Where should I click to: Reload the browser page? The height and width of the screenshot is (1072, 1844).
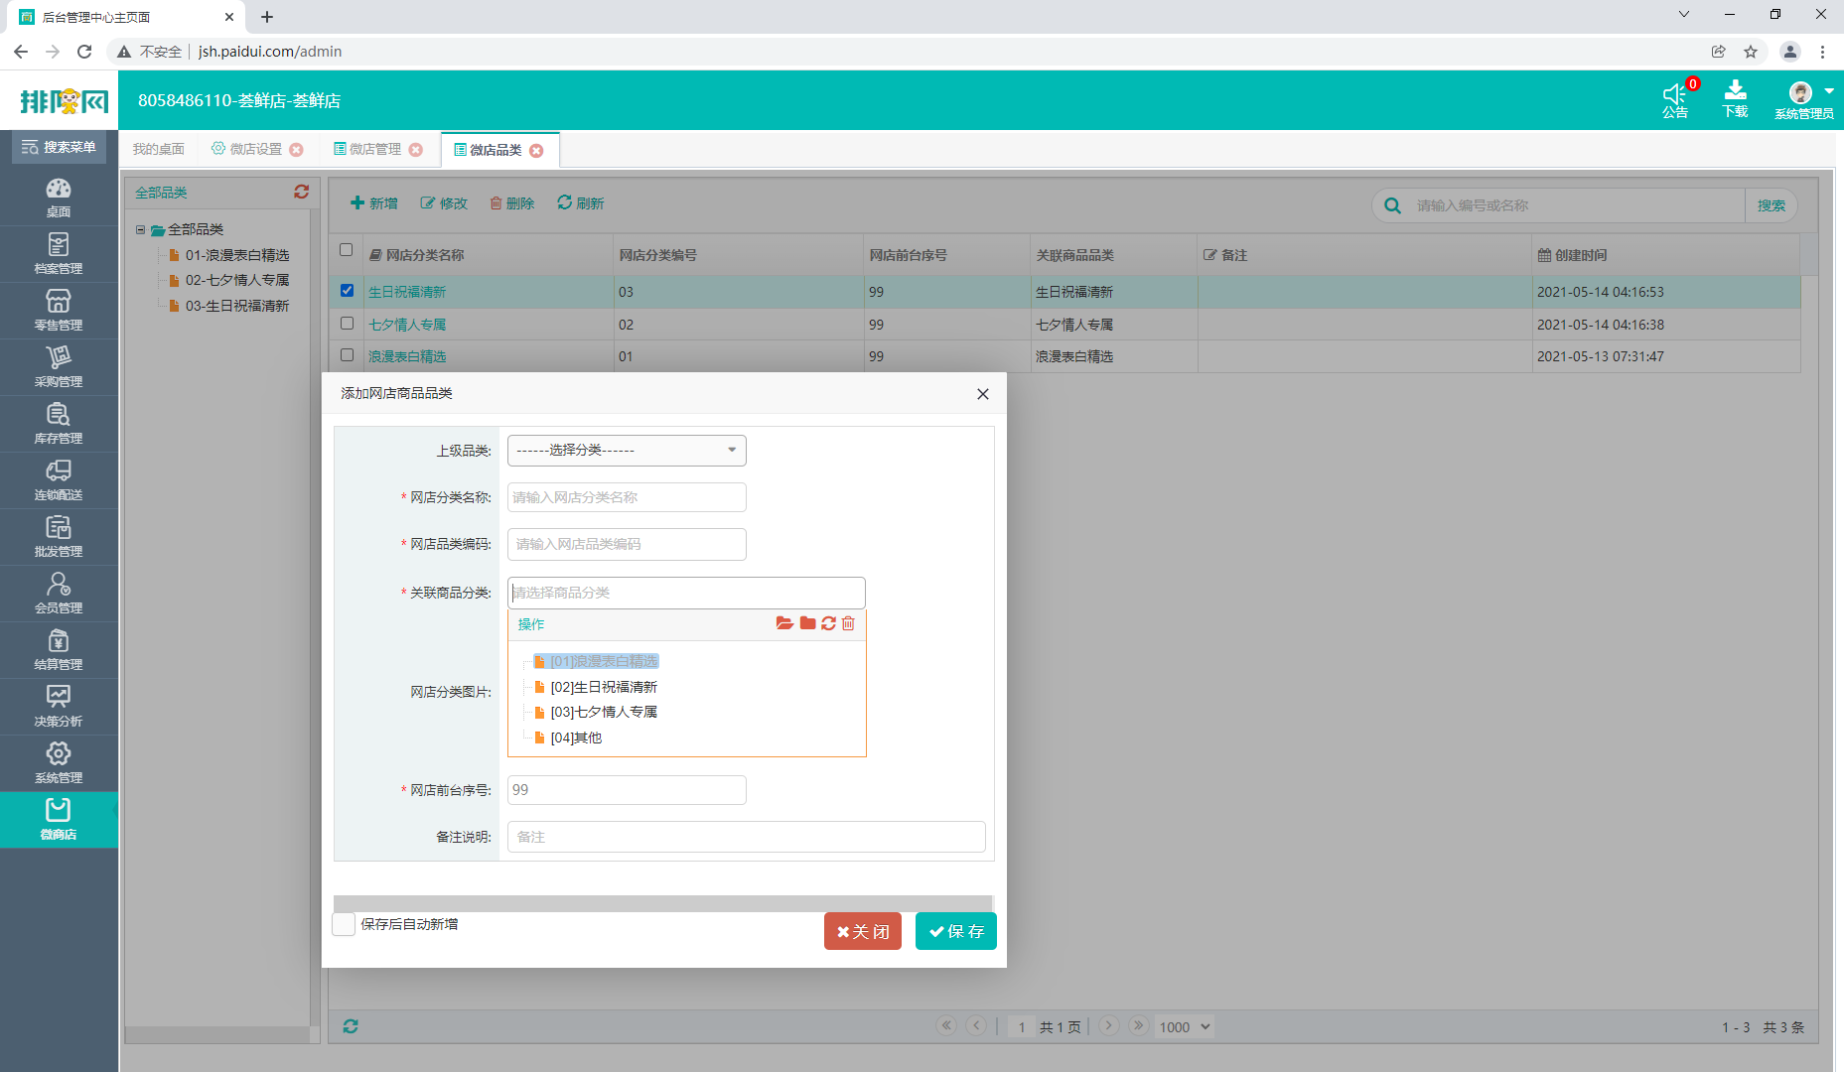tap(84, 52)
